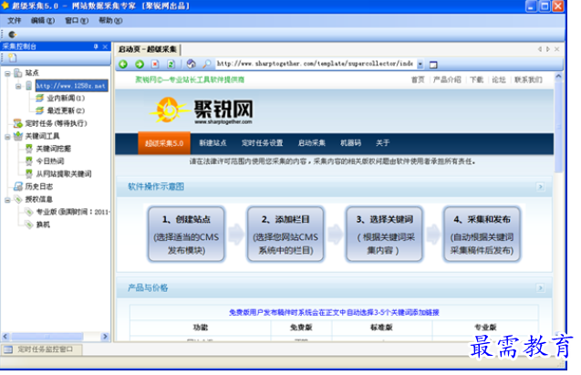The image size is (581, 375).
Task: Click step 3 选择关键词 box
Action: (x=384, y=234)
